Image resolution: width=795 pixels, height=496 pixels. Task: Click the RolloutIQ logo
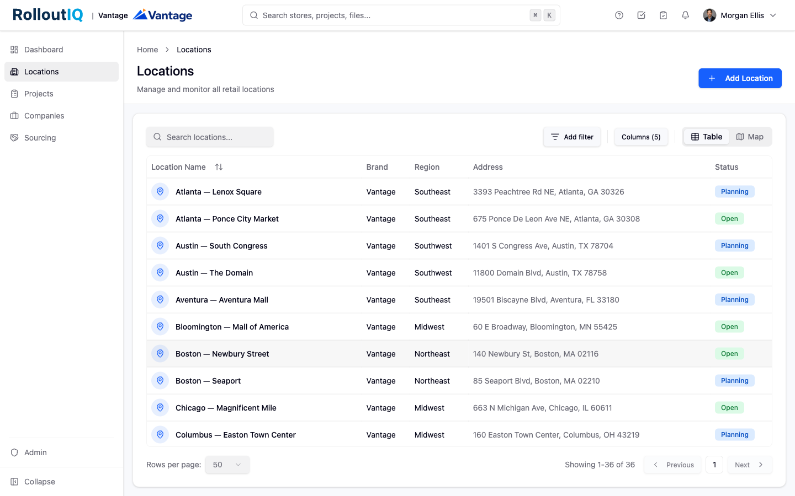click(x=48, y=15)
